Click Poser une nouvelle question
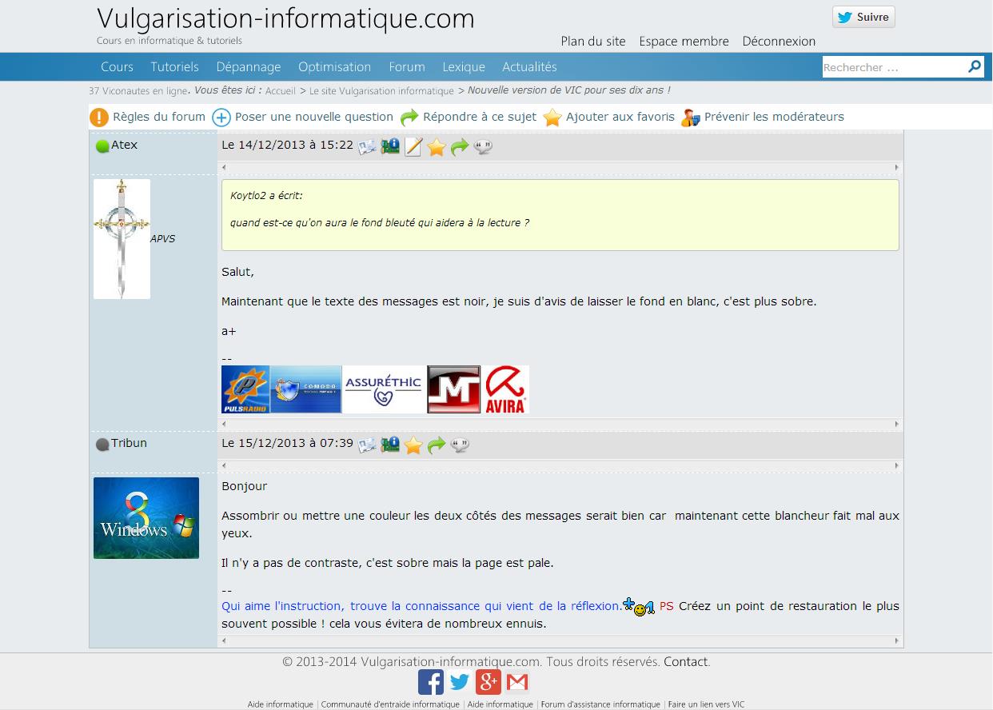Image resolution: width=993 pixels, height=710 pixels. tap(314, 117)
